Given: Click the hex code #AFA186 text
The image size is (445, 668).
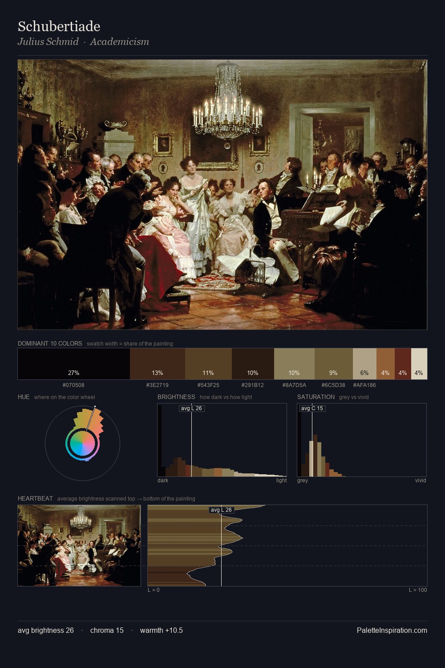Looking at the screenshot, I should coord(364,385).
